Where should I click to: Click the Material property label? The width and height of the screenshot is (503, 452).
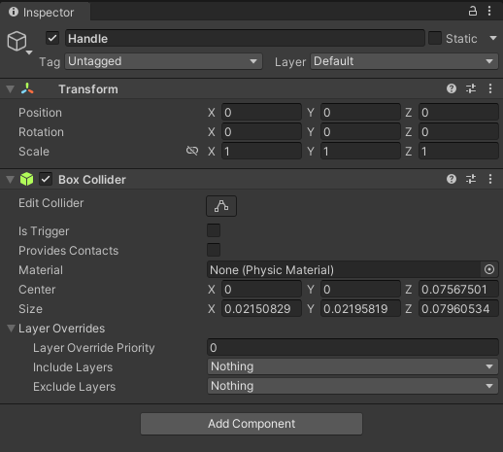point(41,270)
